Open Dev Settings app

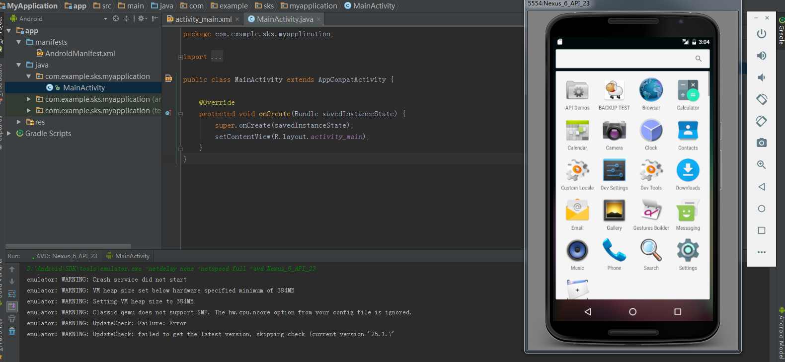(x=614, y=175)
